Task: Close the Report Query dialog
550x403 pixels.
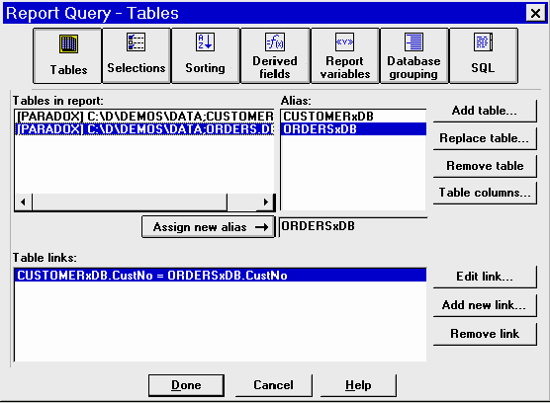Action: coord(535,13)
